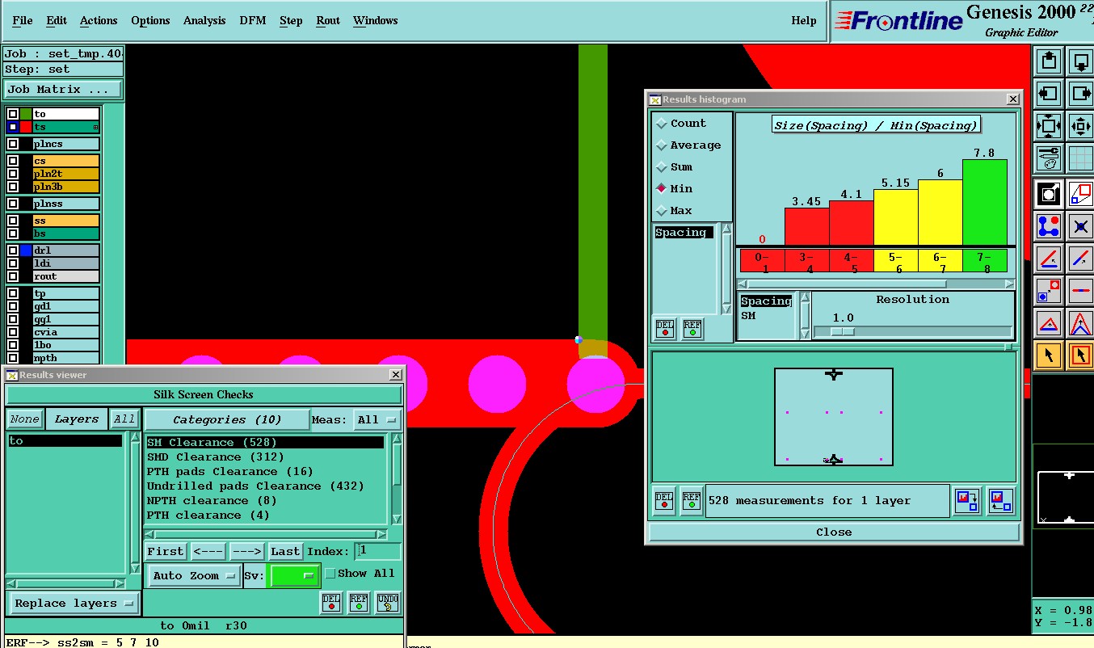The width and height of the screenshot is (1094, 648).
Task: Click DEL icon in Results viewer
Action: coord(331,602)
